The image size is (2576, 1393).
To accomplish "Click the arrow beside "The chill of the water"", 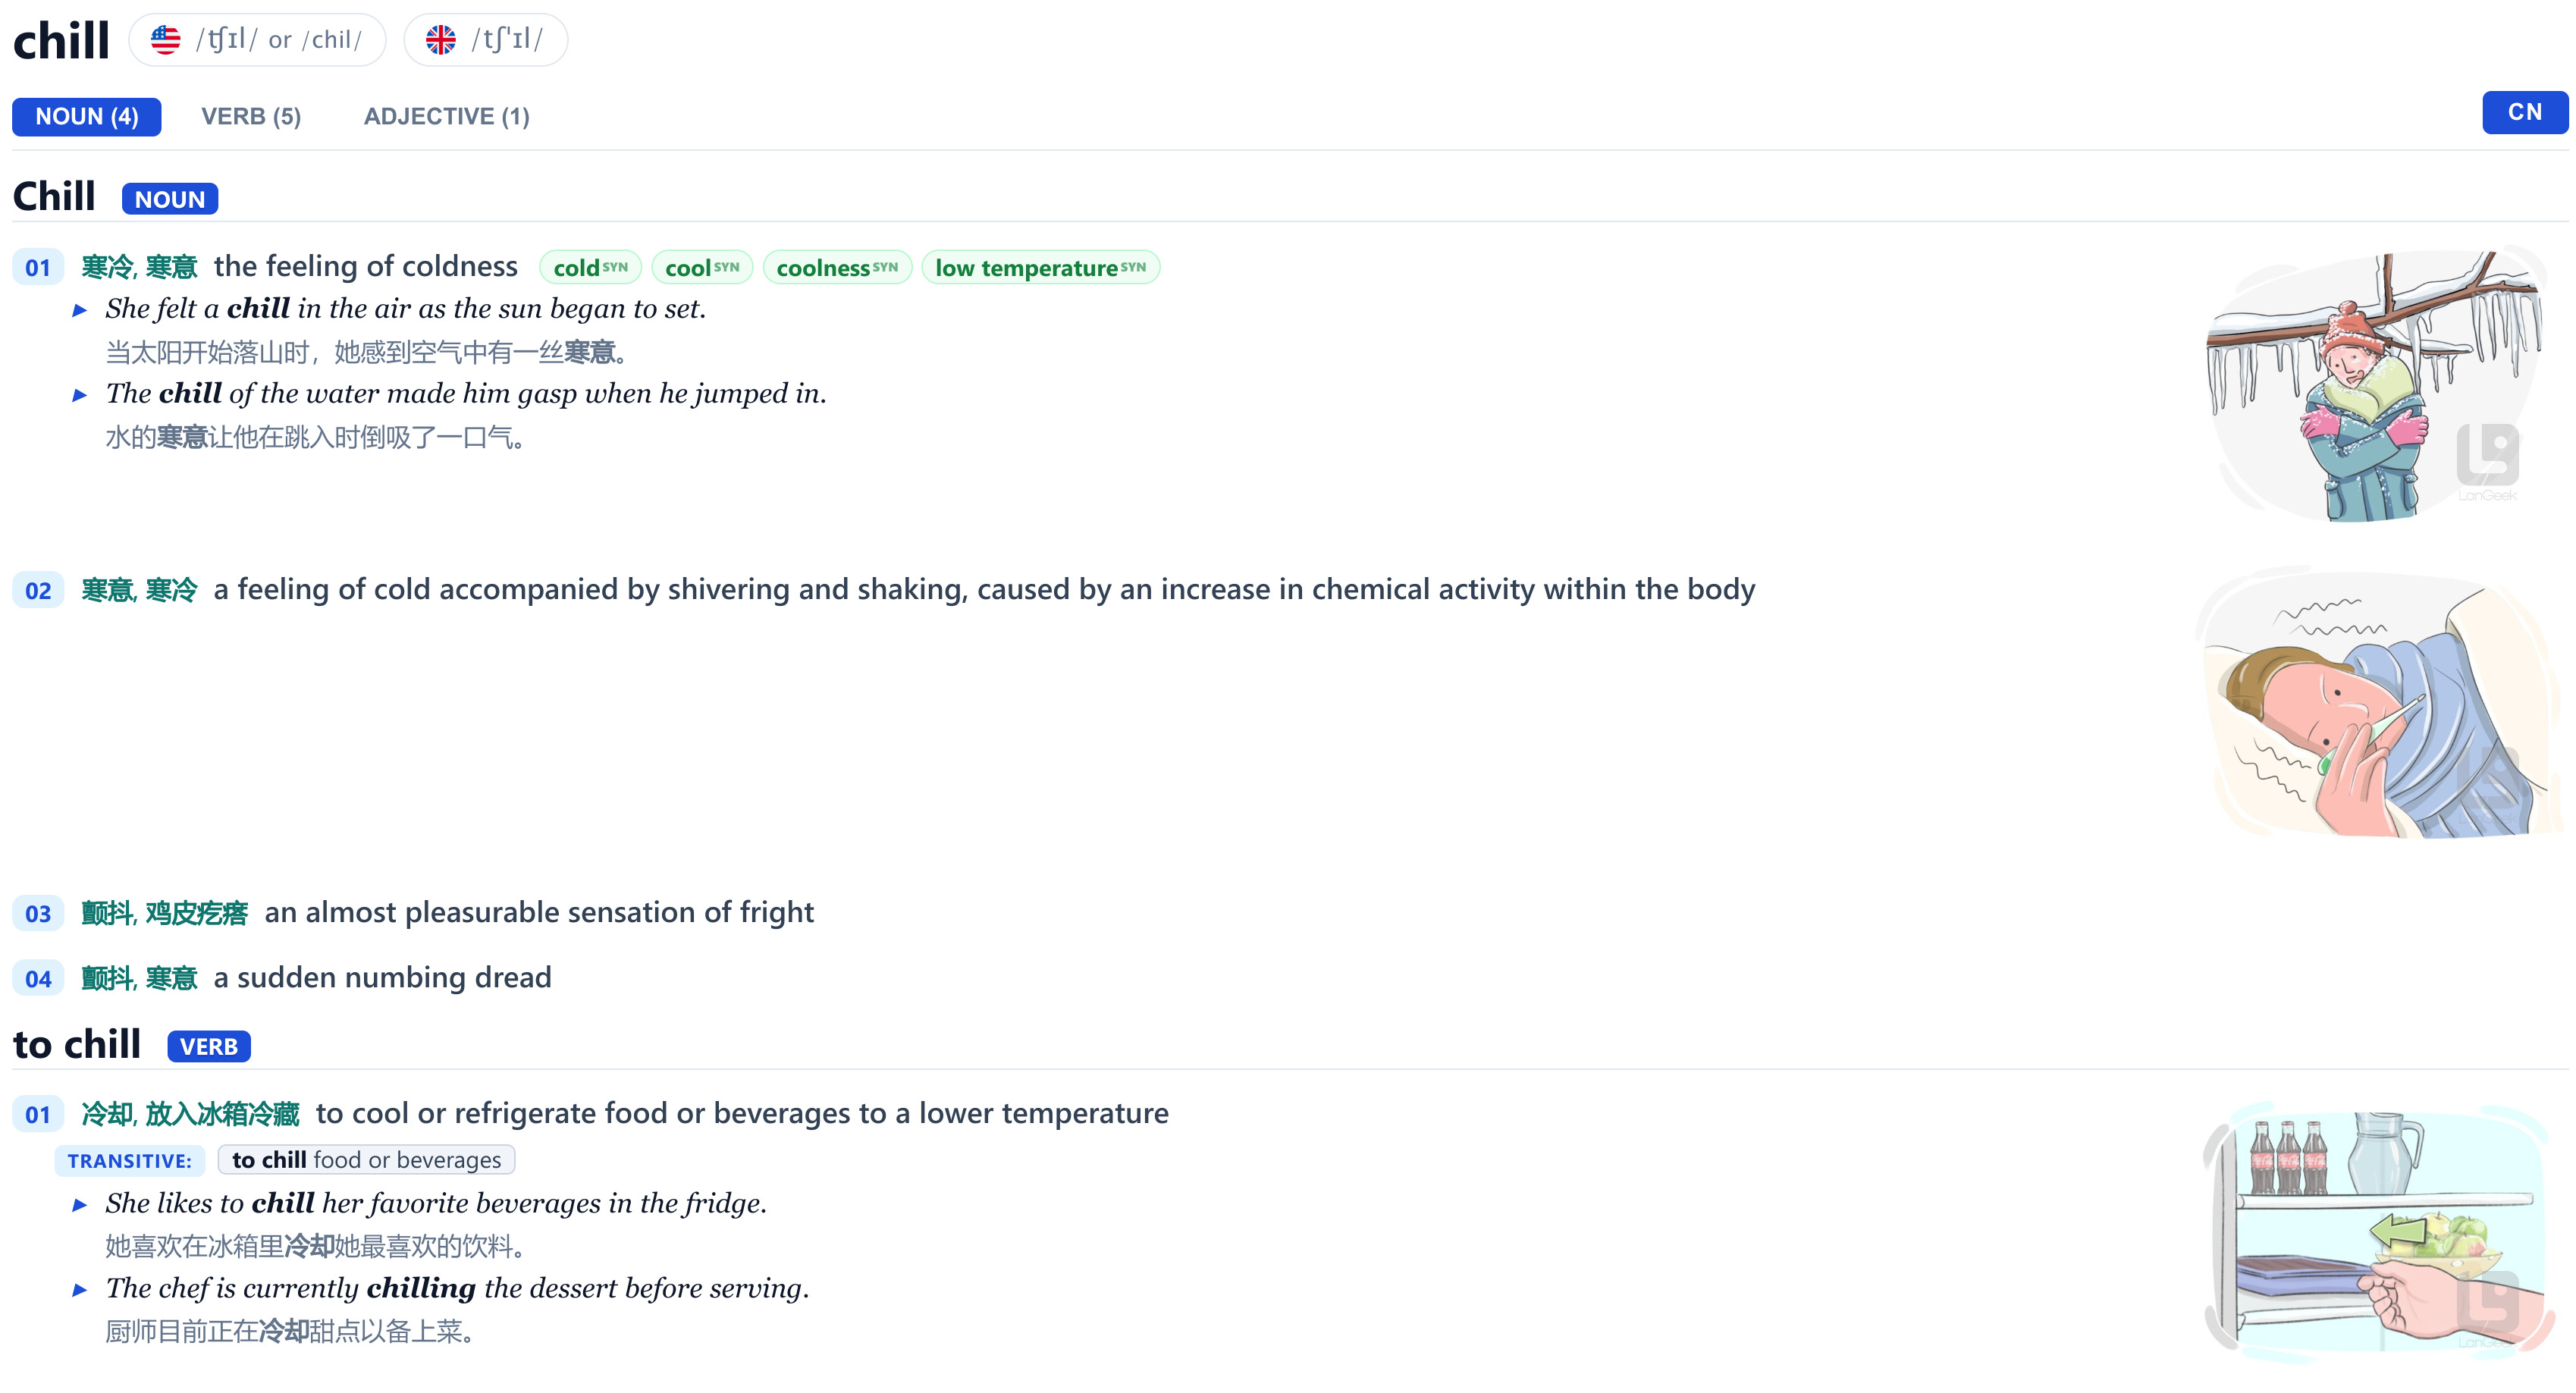I will pos(80,395).
